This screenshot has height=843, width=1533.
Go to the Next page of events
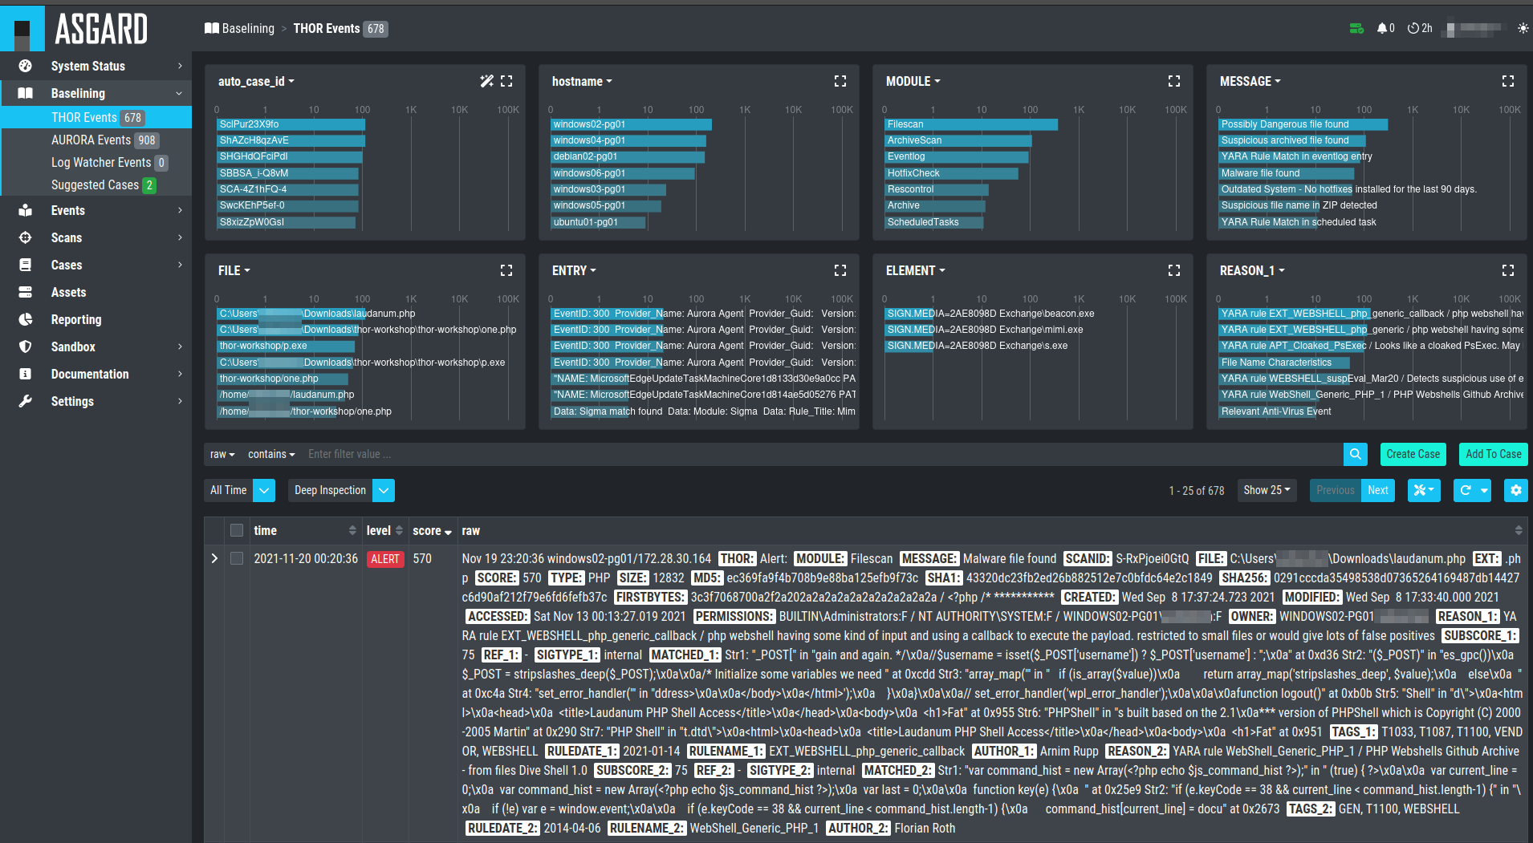point(1378,490)
